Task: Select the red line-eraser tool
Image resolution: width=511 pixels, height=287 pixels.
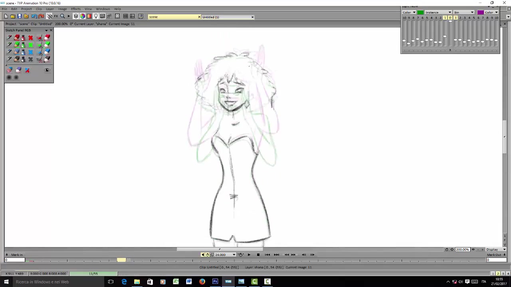Action: 40,37
